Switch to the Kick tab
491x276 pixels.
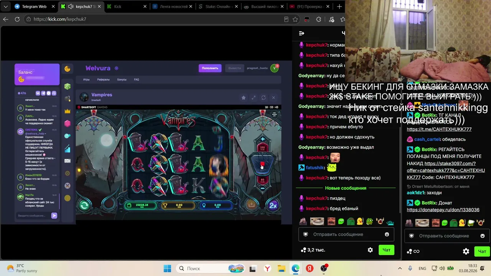click(x=127, y=7)
